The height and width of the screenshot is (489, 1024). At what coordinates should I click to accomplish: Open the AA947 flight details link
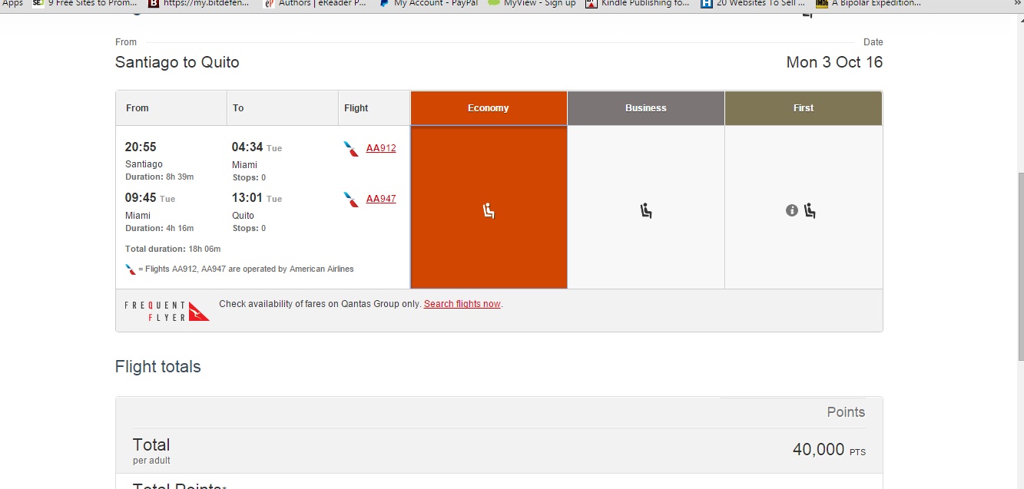pyautogui.click(x=381, y=199)
